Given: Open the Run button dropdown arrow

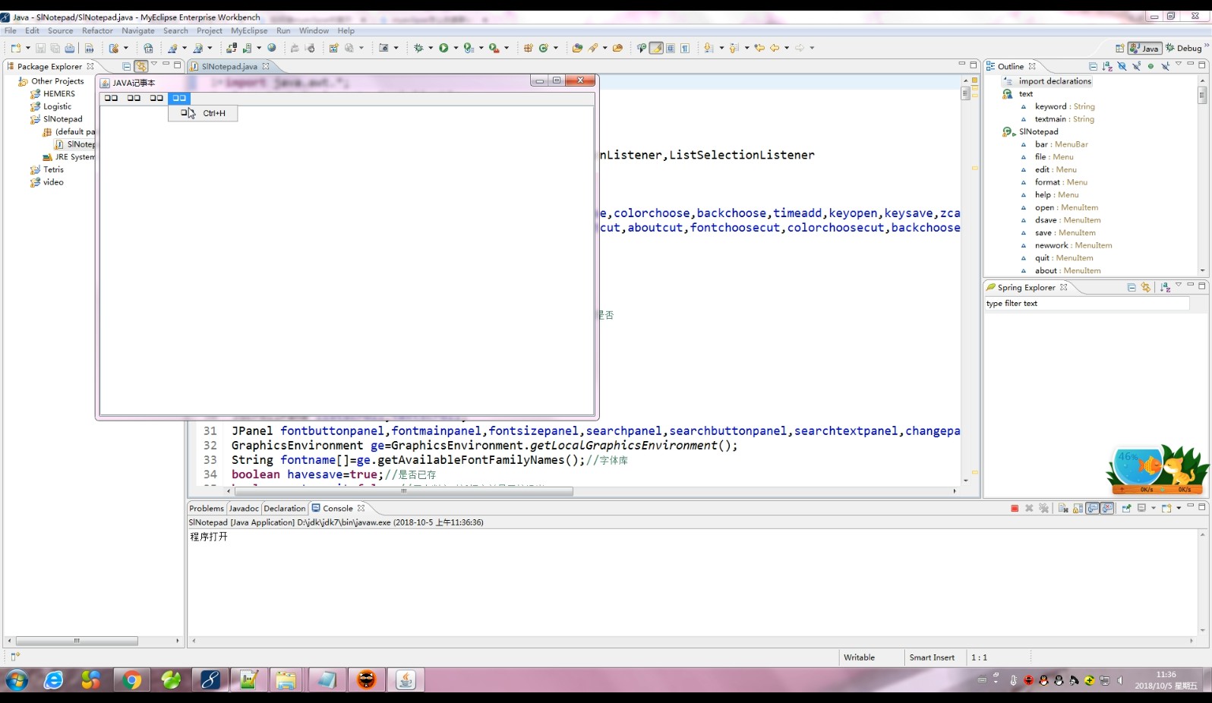Looking at the screenshot, I should (x=456, y=48).
